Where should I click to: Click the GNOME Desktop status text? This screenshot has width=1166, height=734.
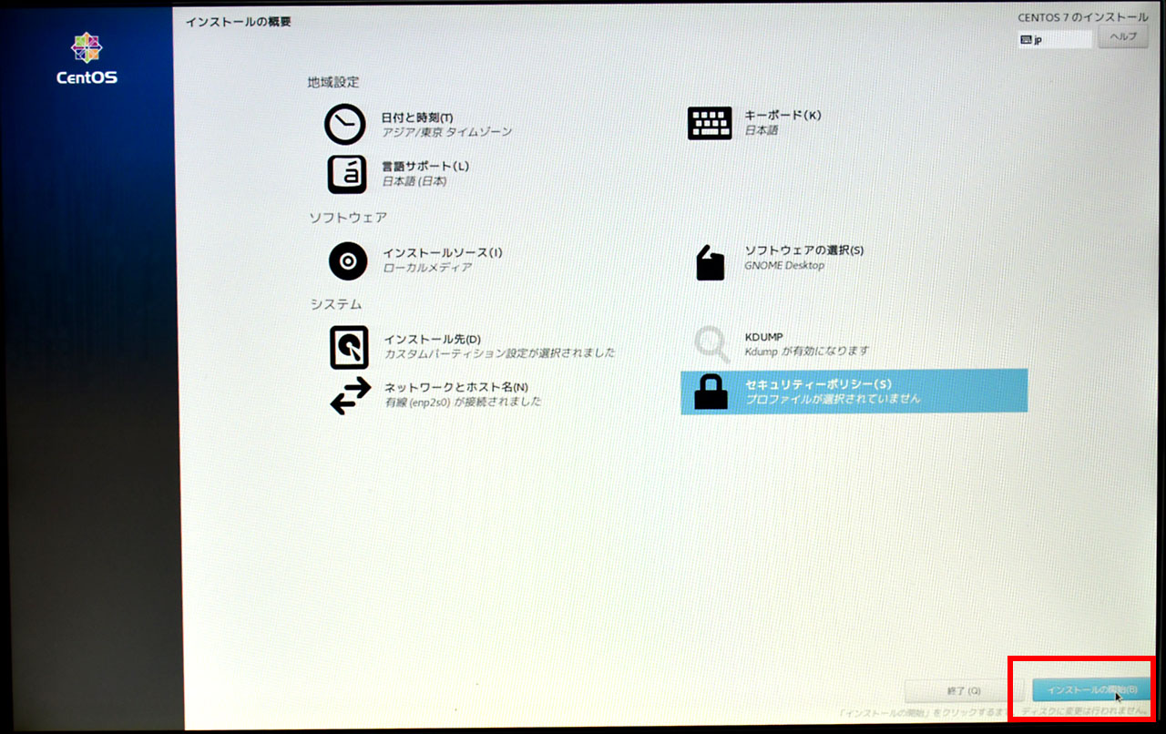(x=784, y=265)
